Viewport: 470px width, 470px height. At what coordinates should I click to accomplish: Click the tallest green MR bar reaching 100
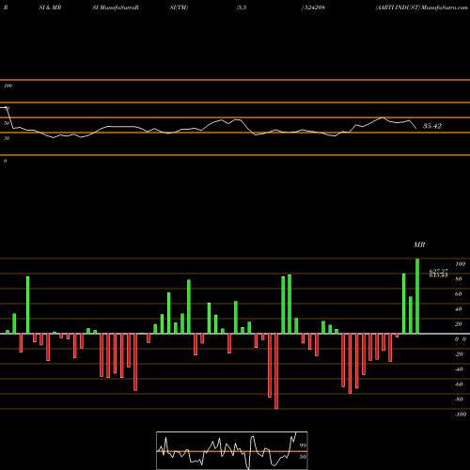coord(417,296)
